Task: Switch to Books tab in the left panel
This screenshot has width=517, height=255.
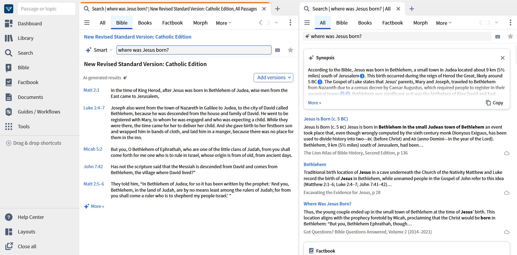Action: 145,23
